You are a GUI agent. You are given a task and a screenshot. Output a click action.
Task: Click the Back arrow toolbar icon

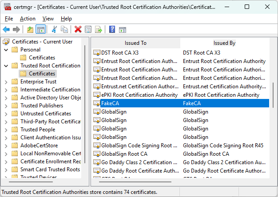point(6,29)
